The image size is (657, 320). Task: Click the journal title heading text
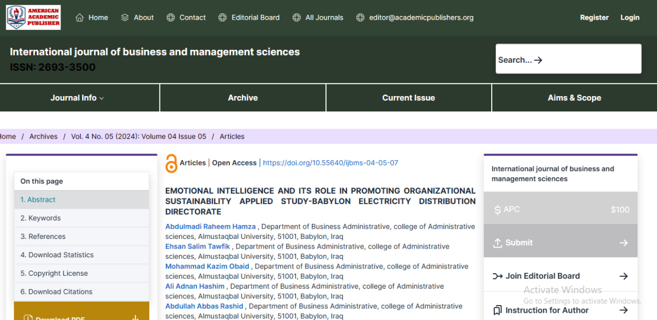[155, 52]
